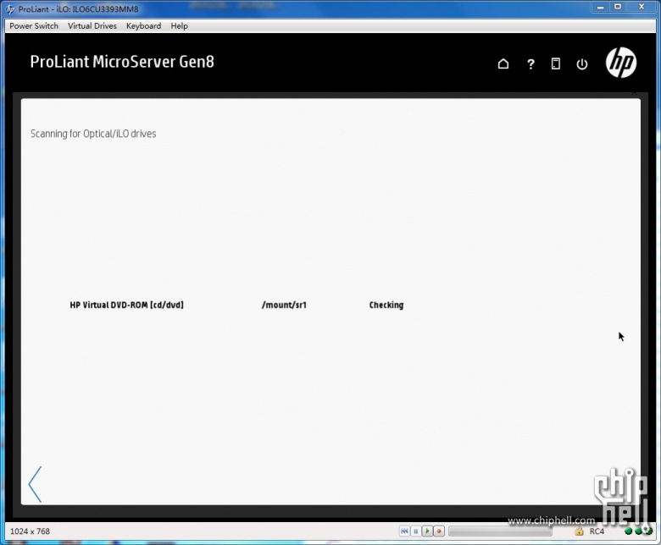Click the skip-to-start playback button
This screenshot has height=545, width=661.
tap(404, 531)
